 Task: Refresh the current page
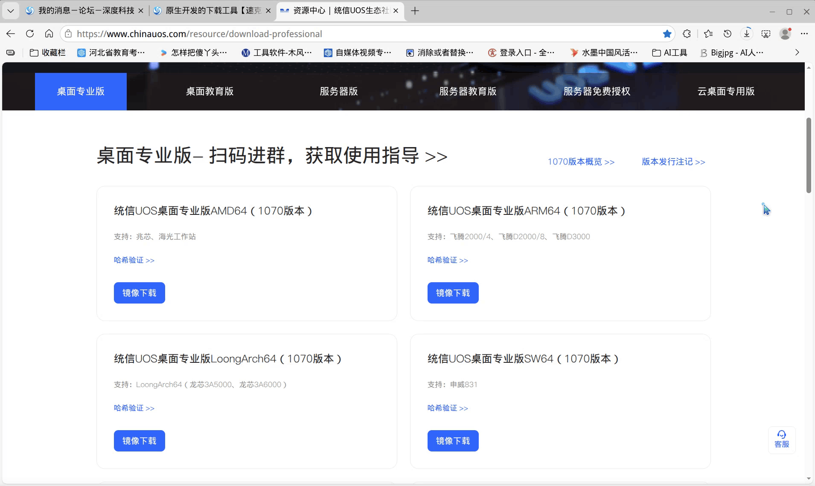[x=29, y=34]
